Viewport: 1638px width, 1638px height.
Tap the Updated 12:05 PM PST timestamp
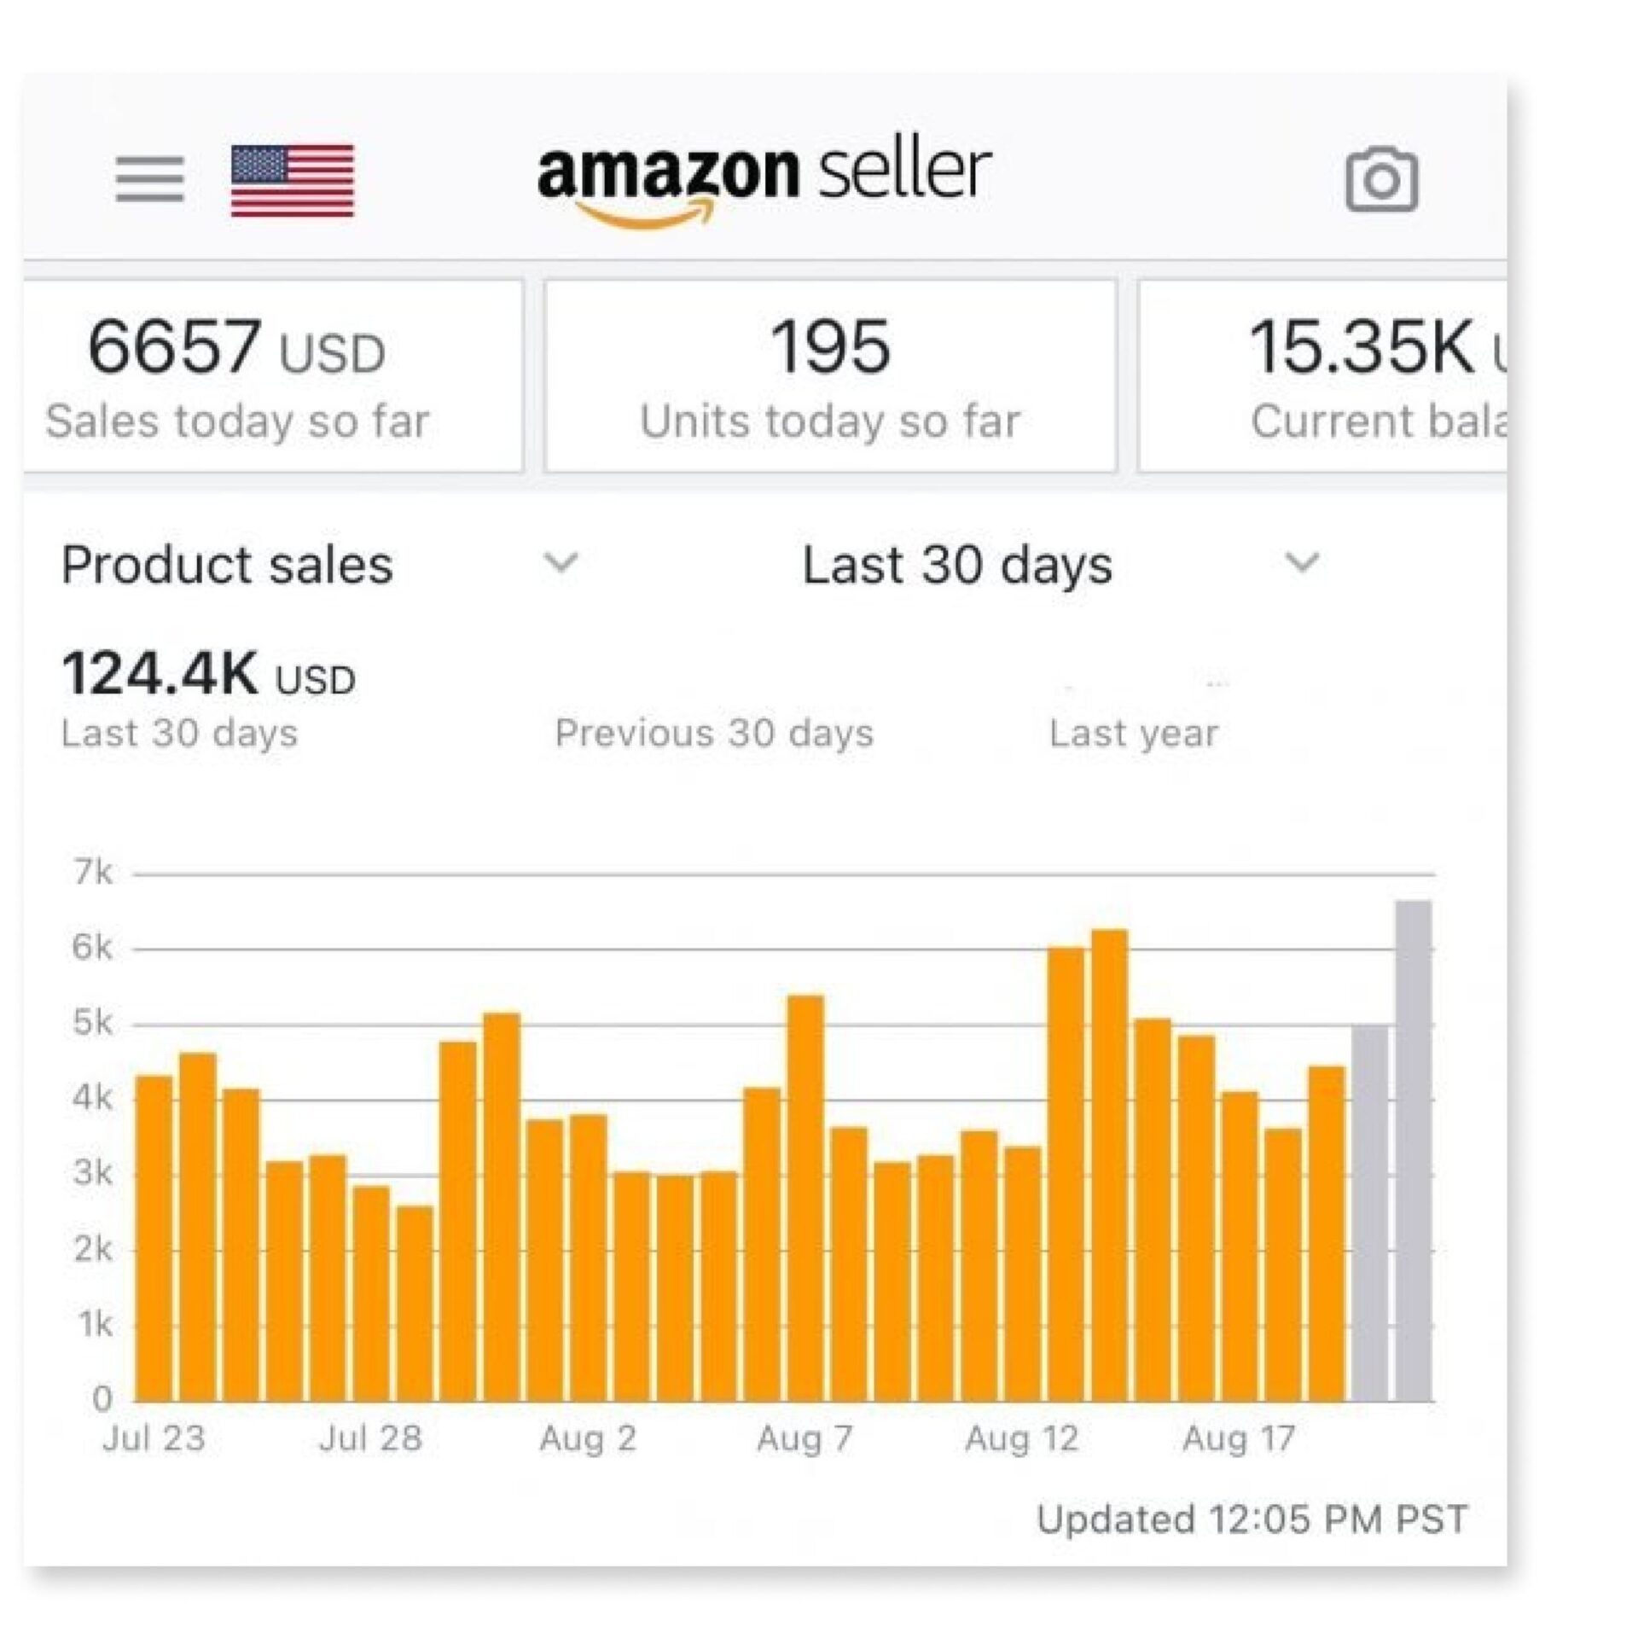[1252, 1519]
